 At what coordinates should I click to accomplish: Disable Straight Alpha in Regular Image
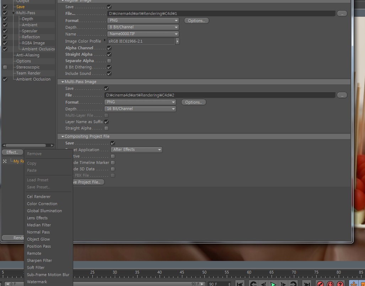point(109,54)
